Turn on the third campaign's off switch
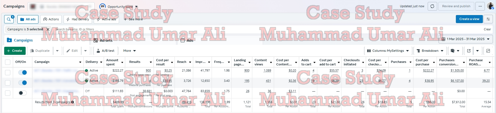The height and width of the screenshot is (113, 496). (22, 93)
